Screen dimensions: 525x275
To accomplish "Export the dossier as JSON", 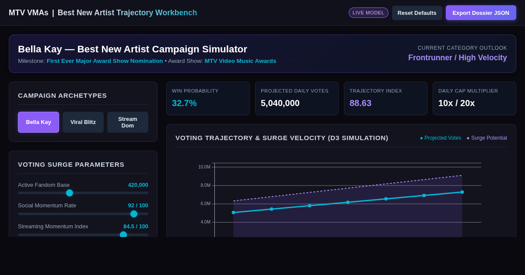I will click(481, 13).
